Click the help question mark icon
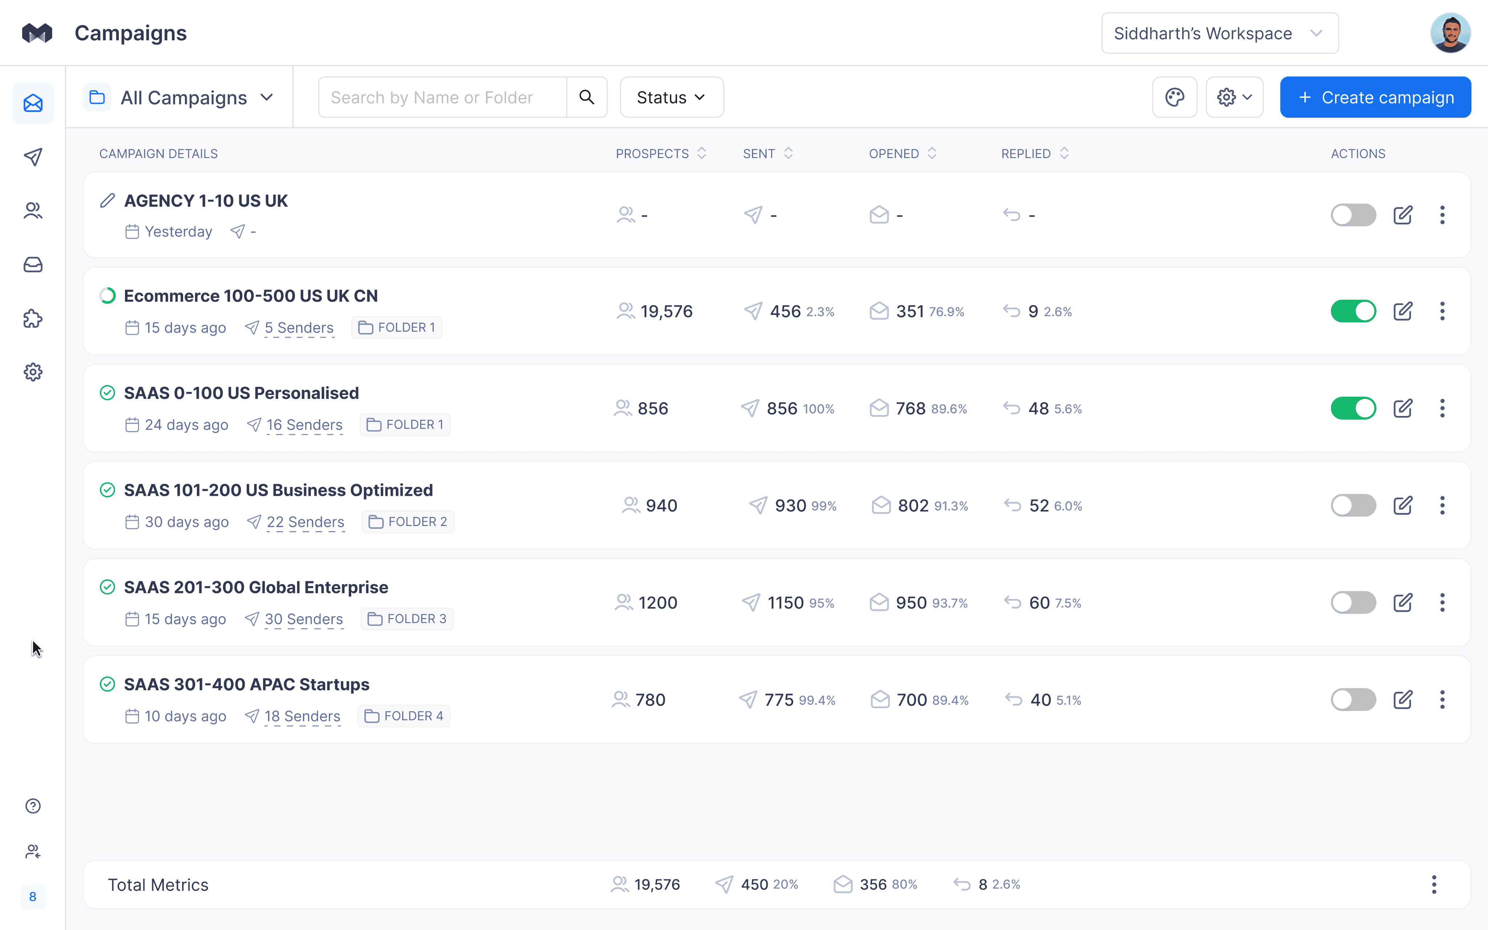Screen dimensions: 1488x930 tap(33, 806)
